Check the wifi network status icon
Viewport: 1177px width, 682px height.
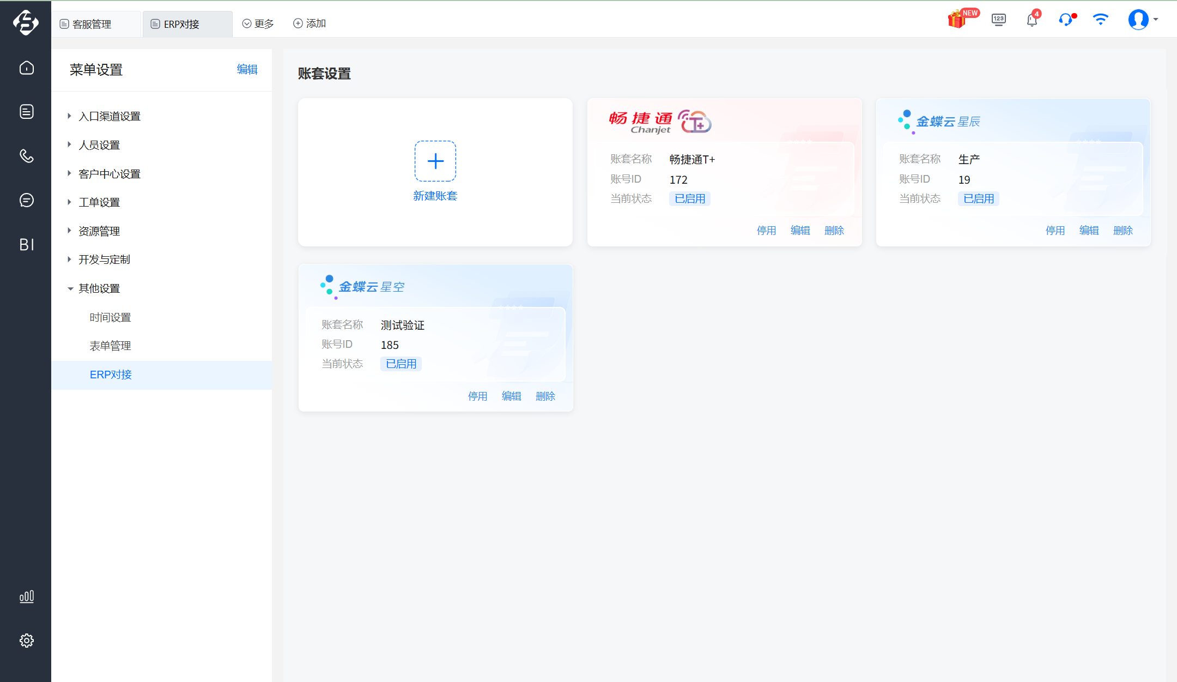point(1101,20)
